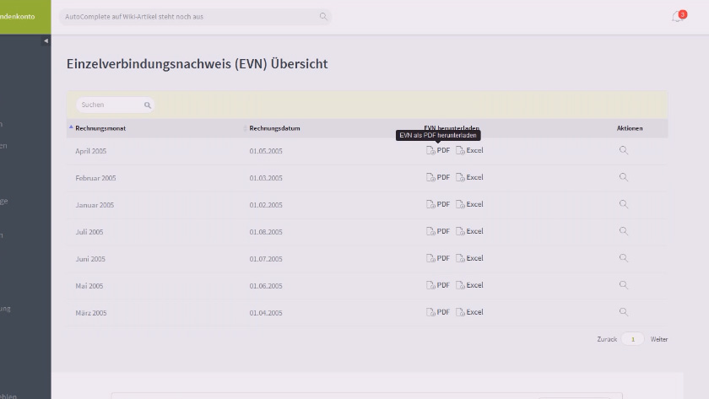View details of Juni 2005 row
Viewport: 709px width, 399px height.
[624, 258]
